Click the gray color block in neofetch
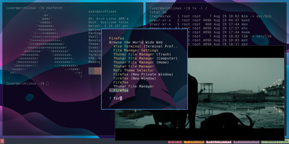Image resolution: width=289 pixels, height=144 pixels. tap(91, 71)
